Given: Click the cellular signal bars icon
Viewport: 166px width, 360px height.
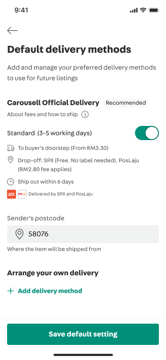Looking at the screenshot, I should point(134,10).
